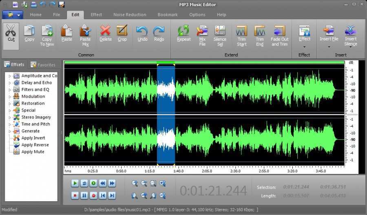The width and height of the screenshot is (367, 215).
Task: Select the Effcets panel tab
Action: pos(14,64)
